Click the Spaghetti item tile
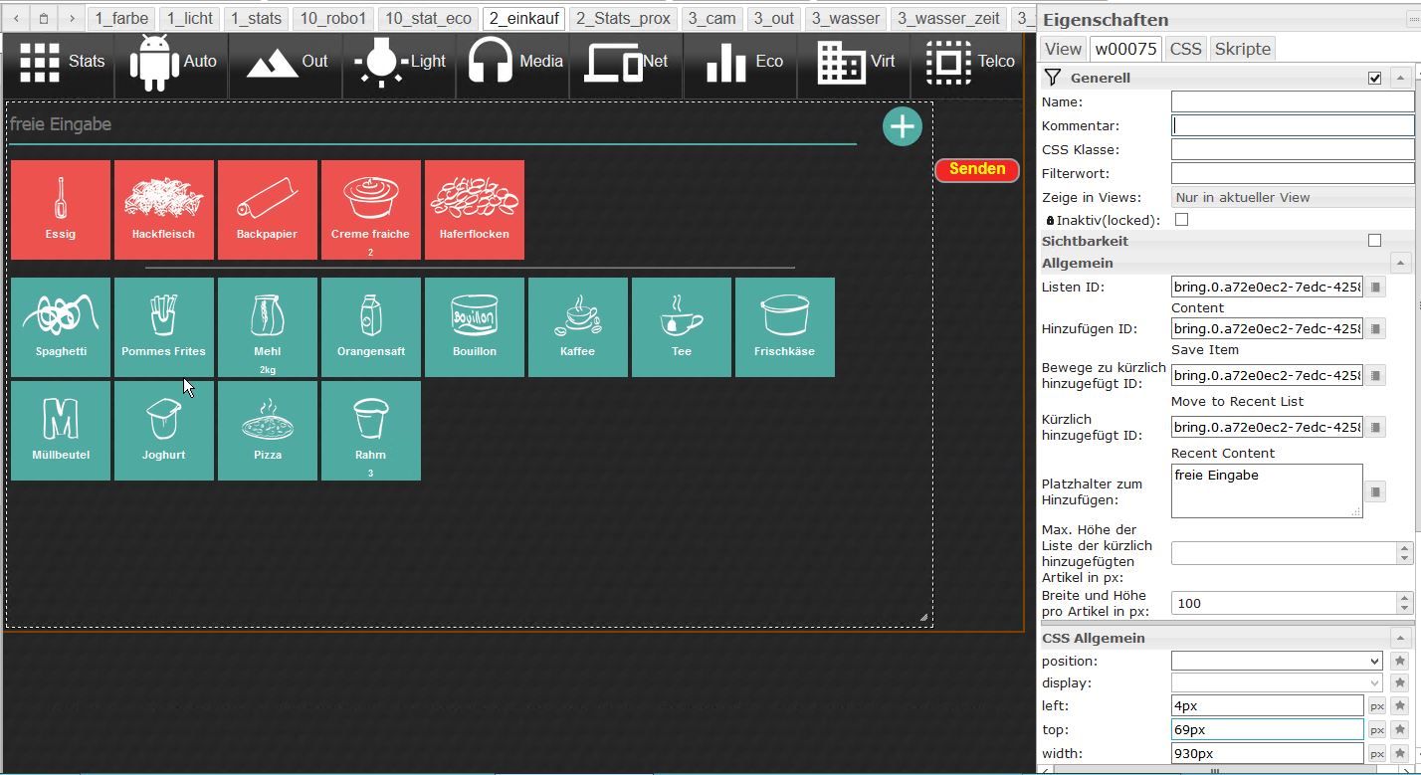The image size is (1421, 775). point(61,327)
